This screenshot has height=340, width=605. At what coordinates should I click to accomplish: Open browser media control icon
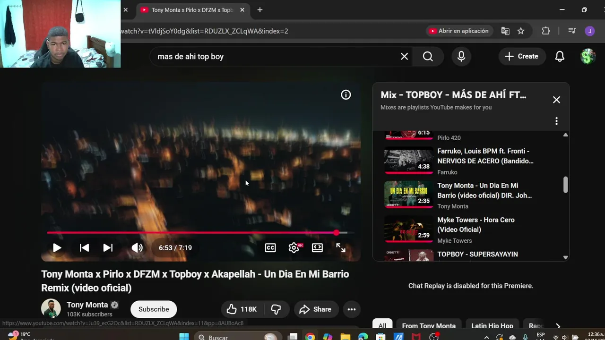pos(572,31)
